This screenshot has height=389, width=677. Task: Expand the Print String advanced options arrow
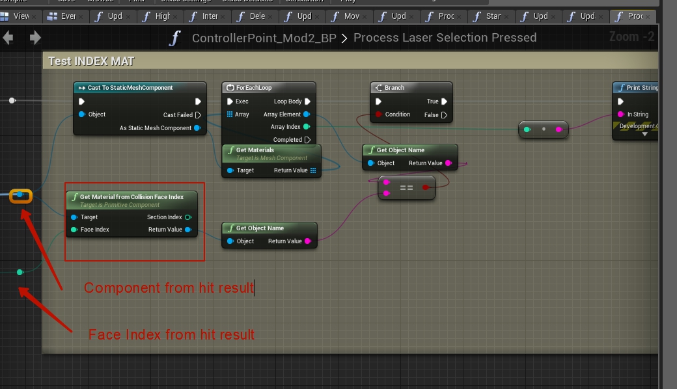644,134
